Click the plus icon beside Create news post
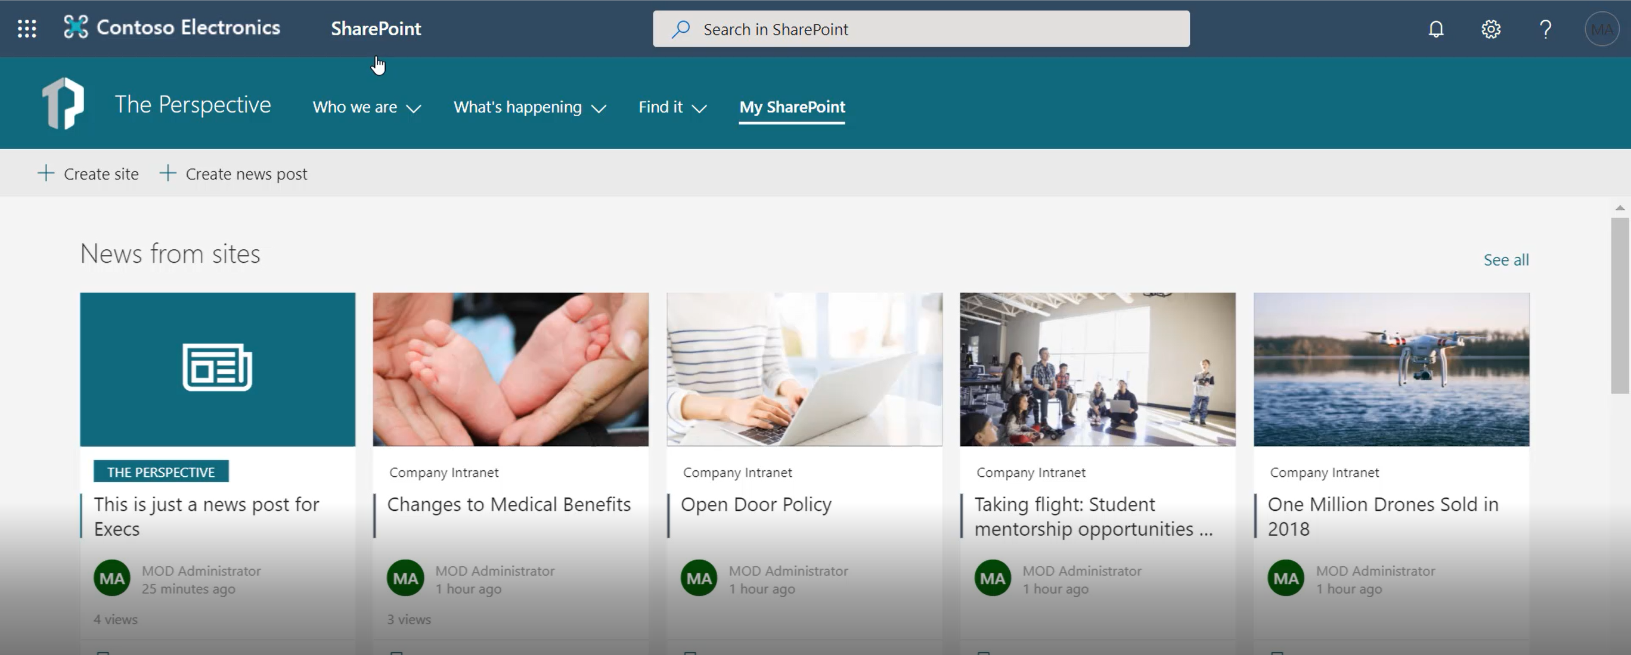This screenshot has width=1631, height=655. pyautogui.click(x=167, y=173)
